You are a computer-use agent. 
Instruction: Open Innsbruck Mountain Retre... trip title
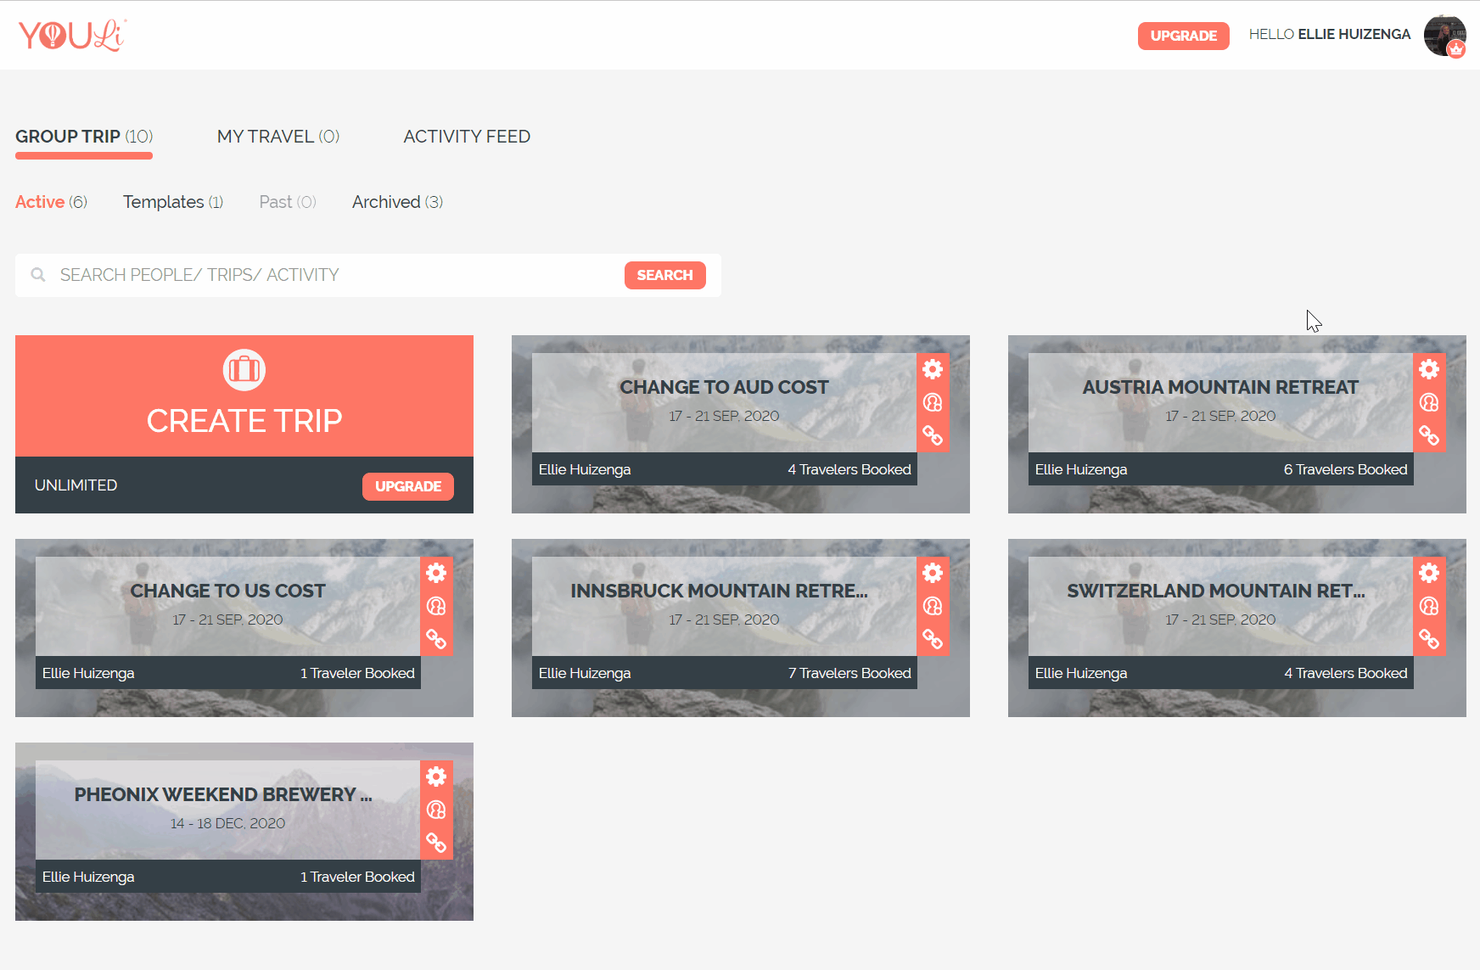720,591
